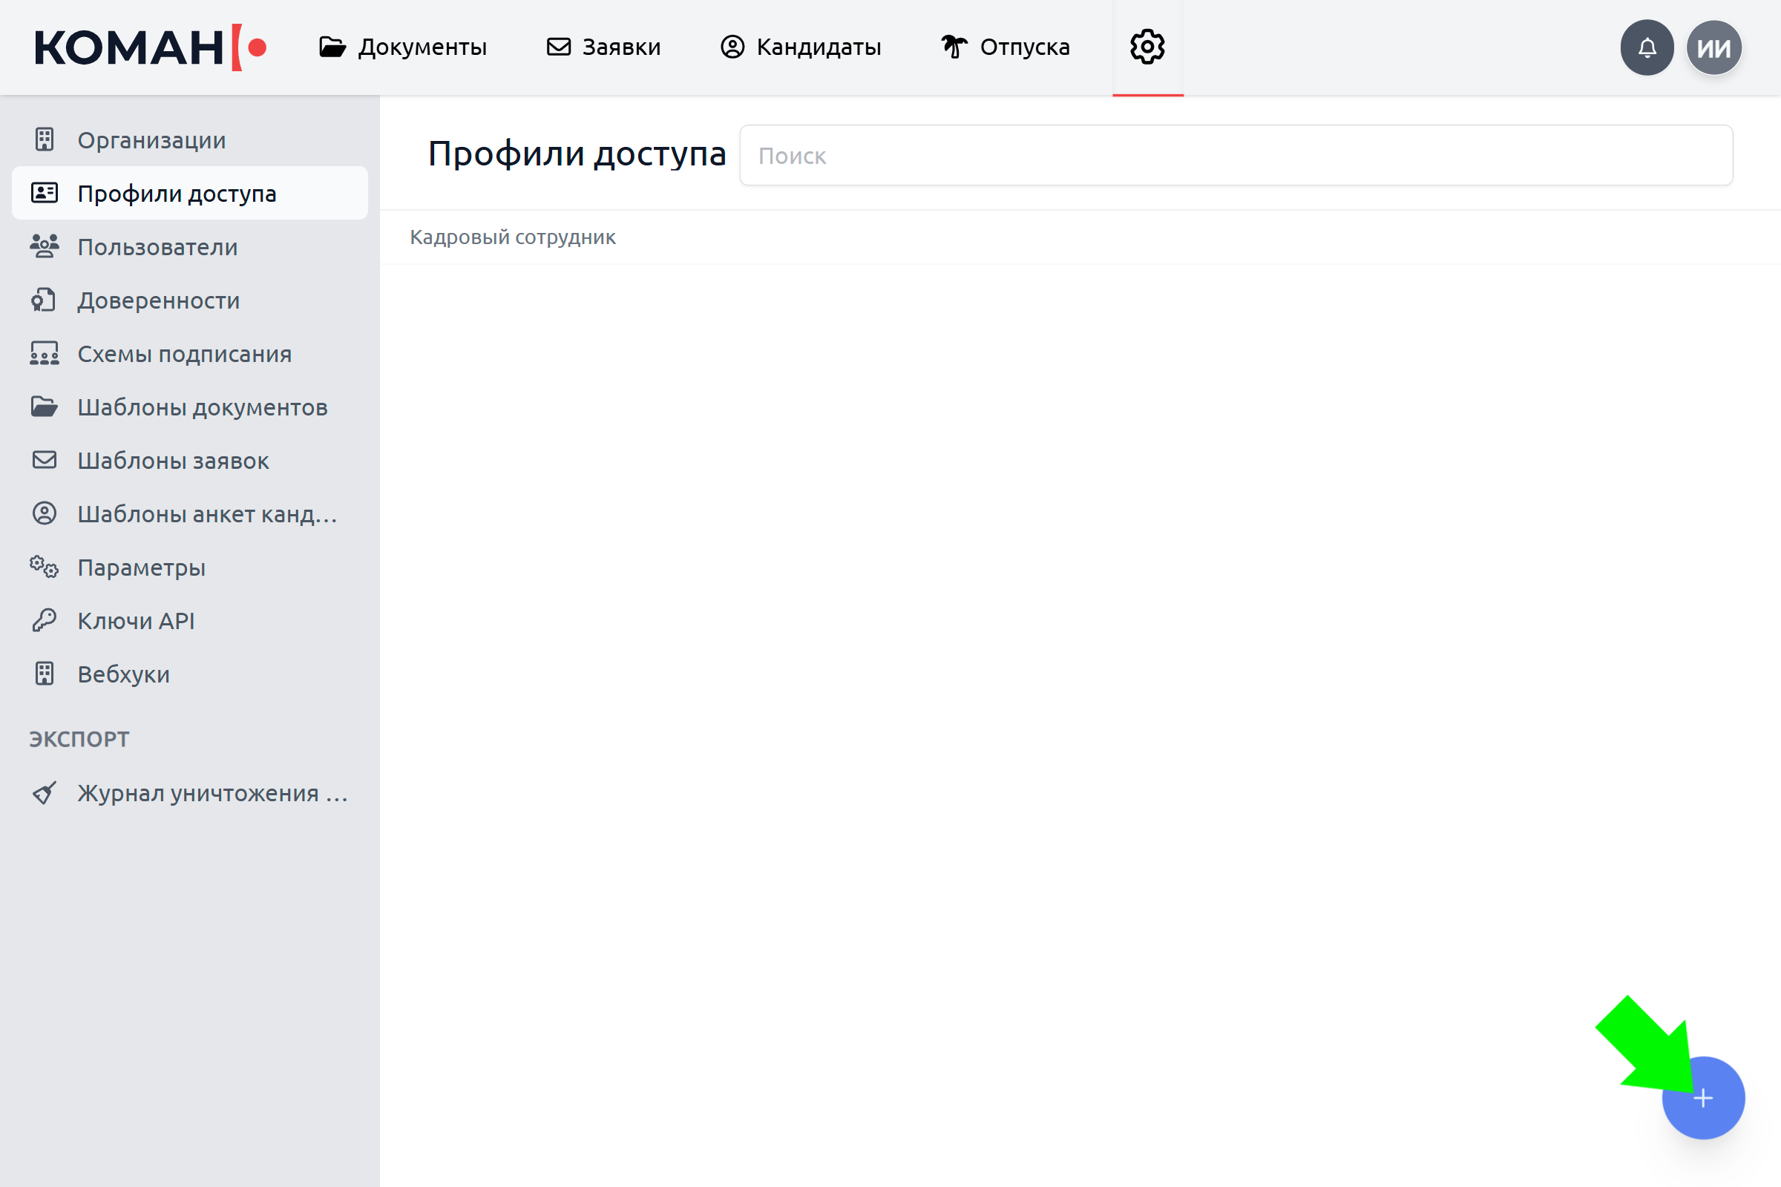The width and height of the screenshot is (1781, 1187).
Task: Open Шаблоны документов
Action: 202,407
